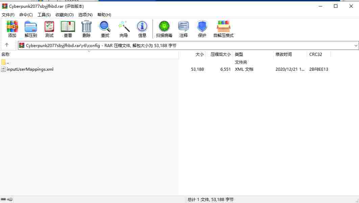Click the 2020/12/21 modified date cell
This screenshot has height=203, width=359.
[290, 69]
